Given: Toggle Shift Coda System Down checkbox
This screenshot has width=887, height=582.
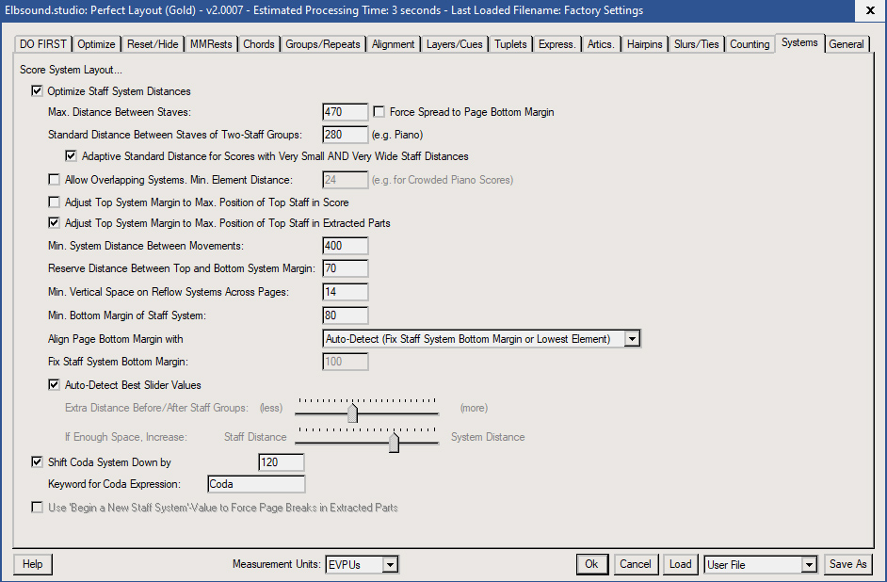Looking at the screenshot, I should point(38,462).
